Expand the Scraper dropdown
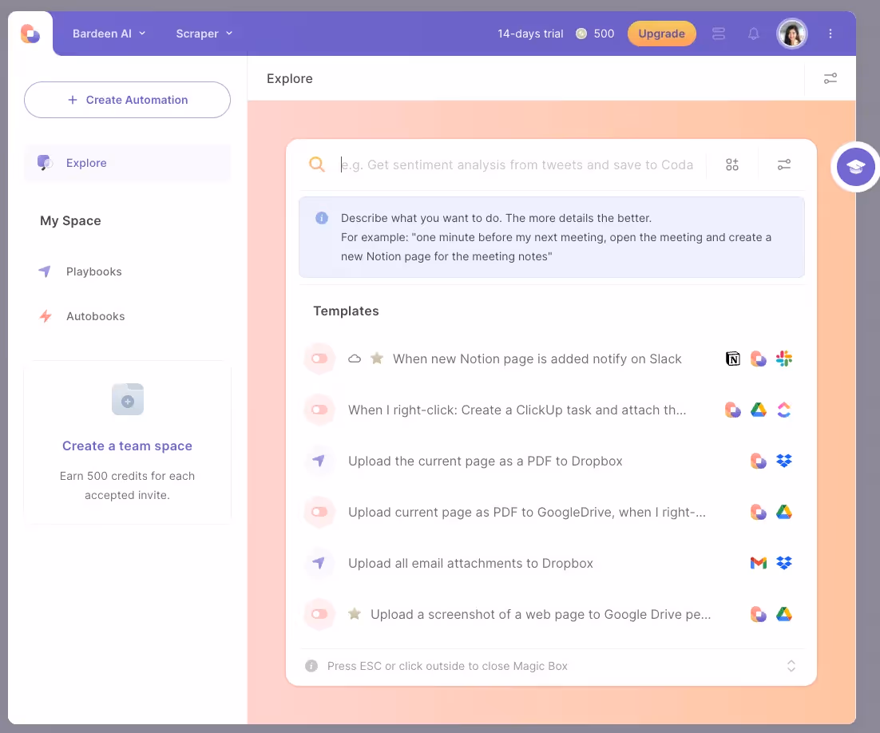 pos(204,34)
